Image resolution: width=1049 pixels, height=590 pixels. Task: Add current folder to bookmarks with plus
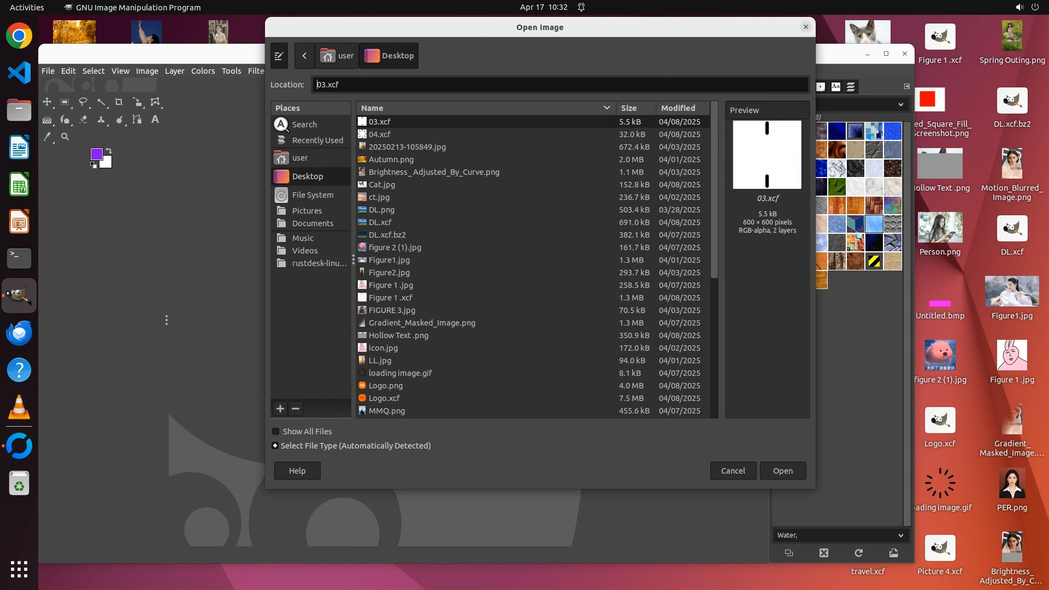click(x=280, y=409)
